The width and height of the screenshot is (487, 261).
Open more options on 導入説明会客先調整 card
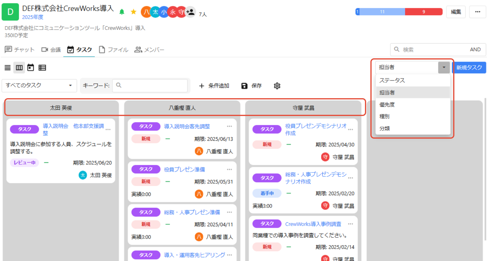(229, 126)
